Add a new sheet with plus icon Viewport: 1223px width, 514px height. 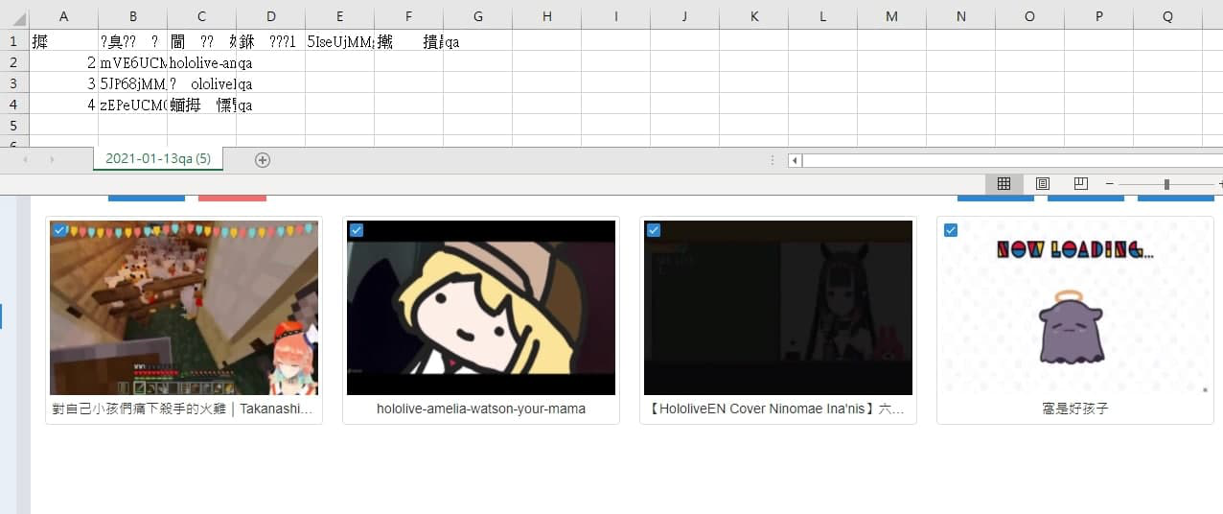point(263,160)
